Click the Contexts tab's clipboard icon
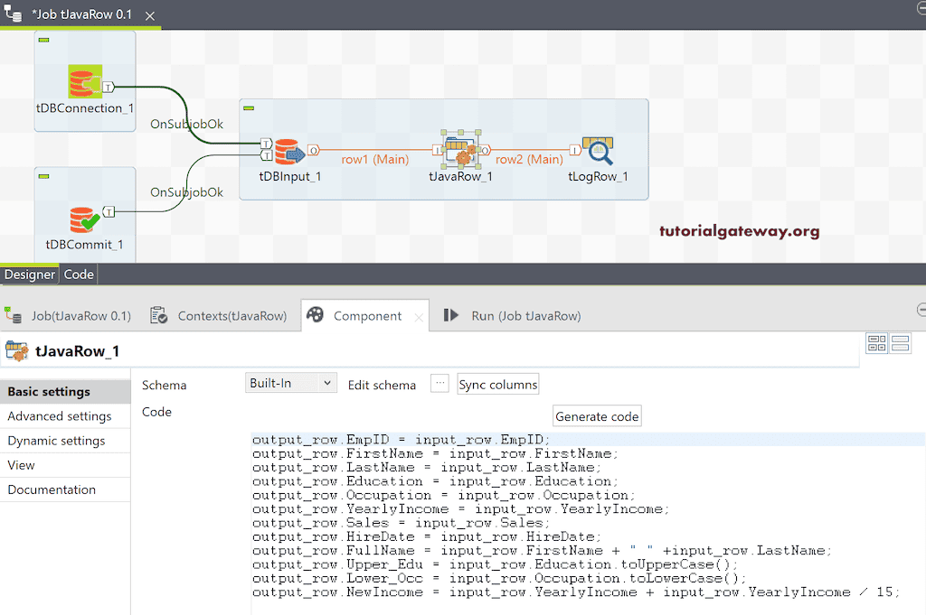 point(158,315)
